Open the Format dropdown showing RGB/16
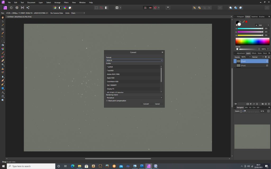Viewport: 271px width, 169px height. tap(134, 60)
